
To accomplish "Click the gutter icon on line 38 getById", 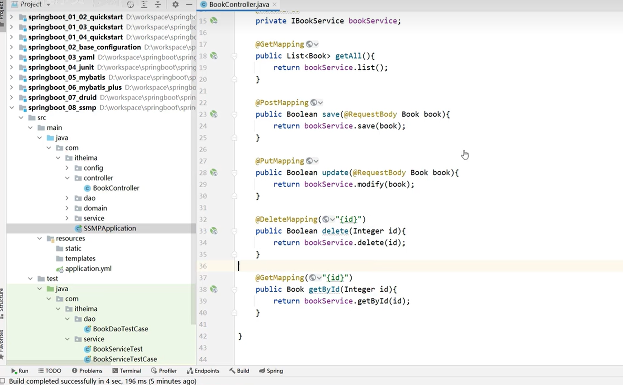I will click(214, 289).
